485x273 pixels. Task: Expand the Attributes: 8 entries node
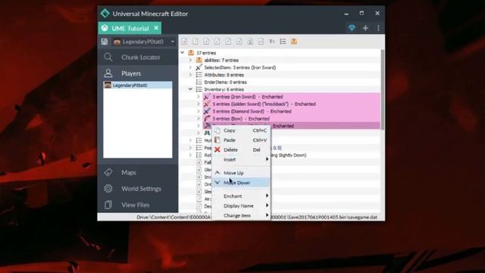(190, 74)
